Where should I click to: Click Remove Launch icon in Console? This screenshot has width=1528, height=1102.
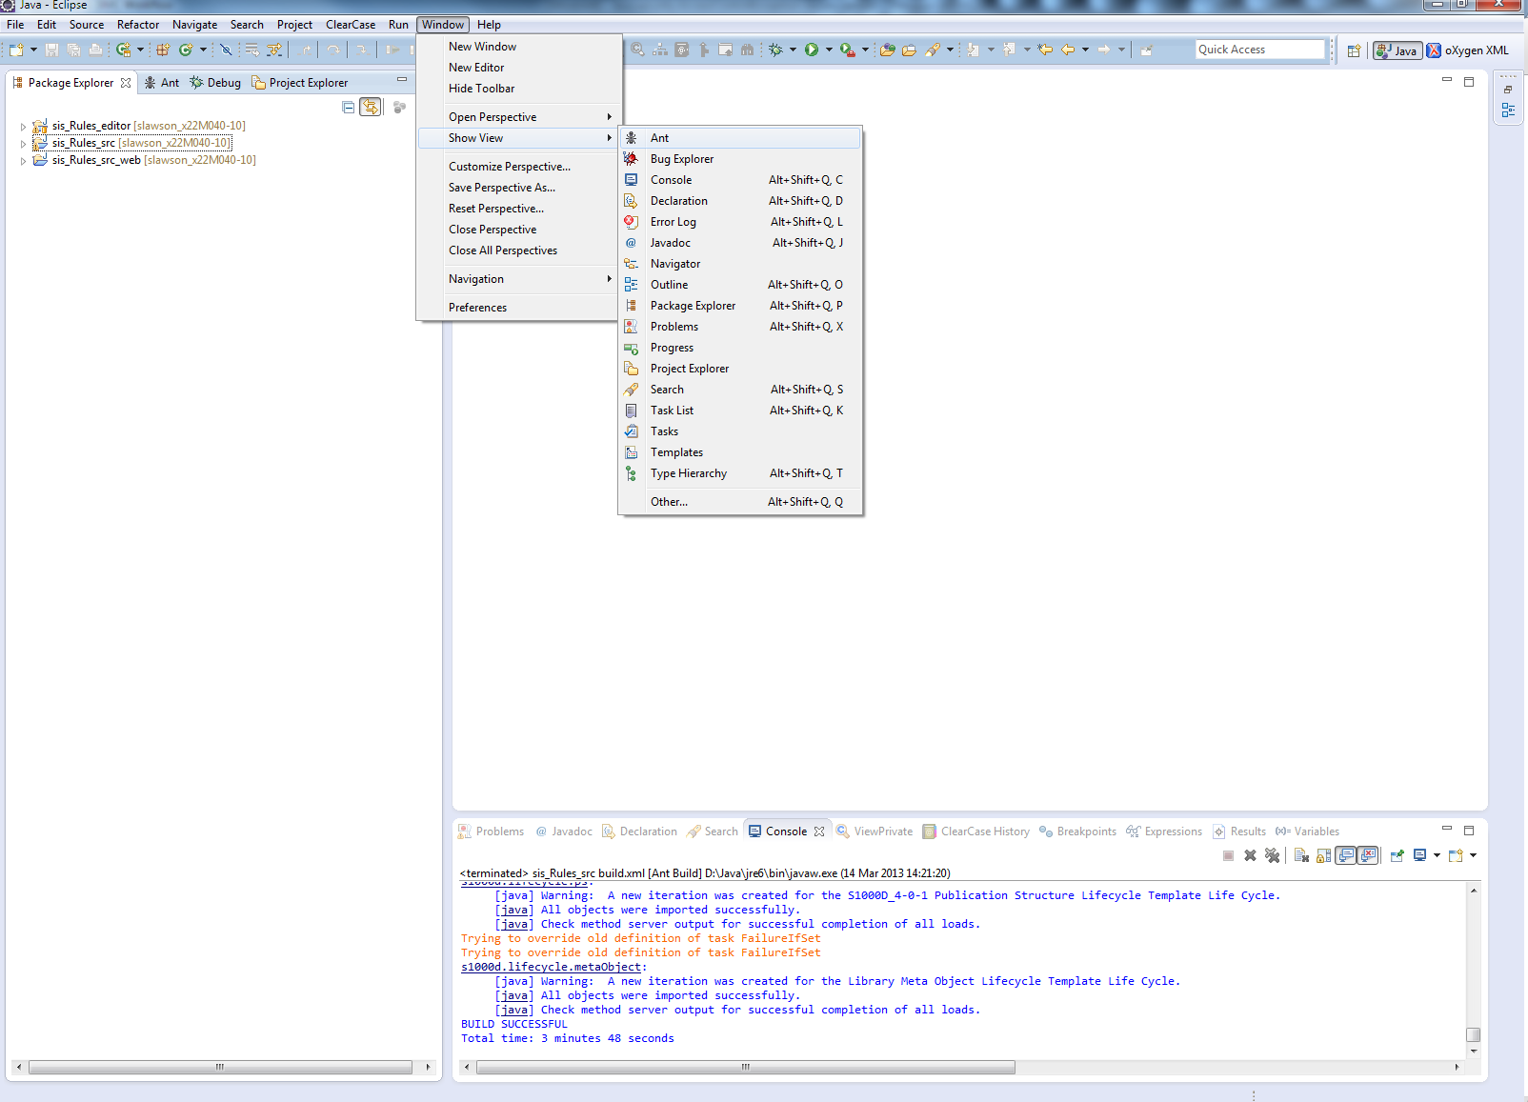pyautogui.click(x=1250, y=855)
